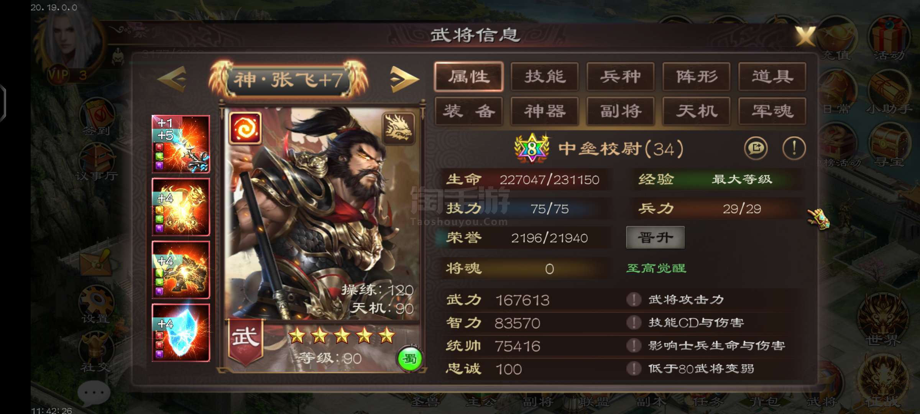Click the 至高觉醒 green link
Screen dimensions: 920x414
(x=656, y=268)
